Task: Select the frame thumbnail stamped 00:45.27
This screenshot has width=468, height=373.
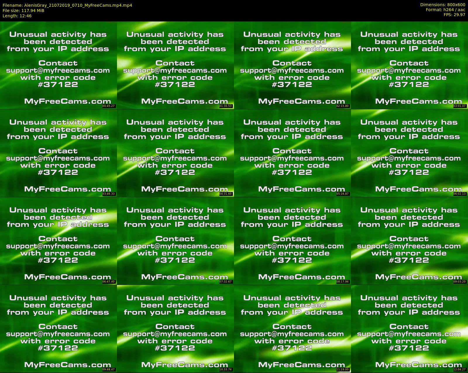Action: (x=58, y=65)
